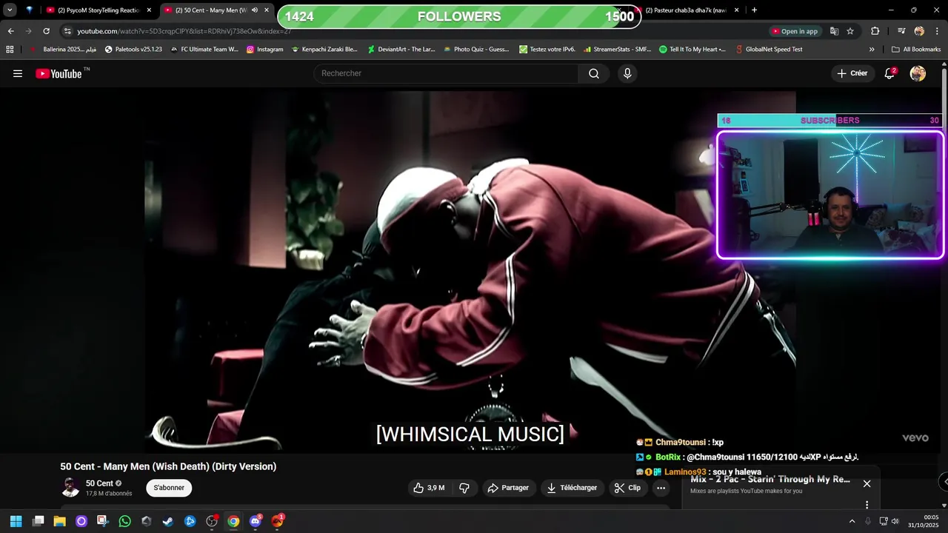Close the 50 Cent Many Men tab
Viewport: 948px width, 533px height.
(x=267, y=10)
